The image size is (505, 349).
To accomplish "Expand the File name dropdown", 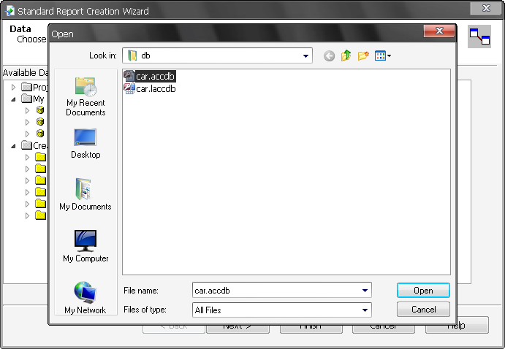I will tap(365, 291).
